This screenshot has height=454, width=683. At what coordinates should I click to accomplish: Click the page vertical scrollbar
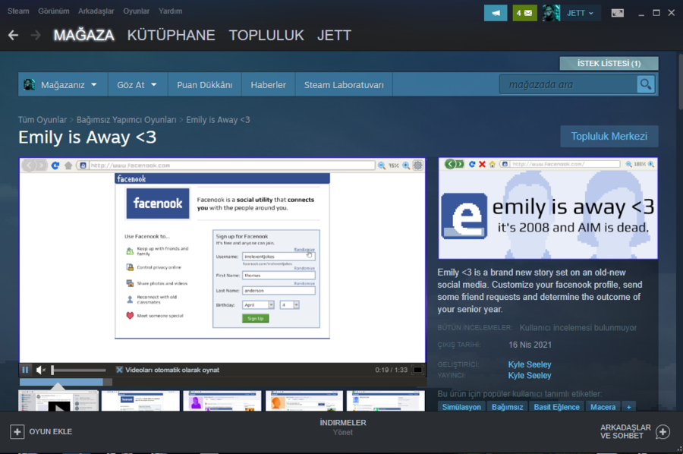coord(681,82)
